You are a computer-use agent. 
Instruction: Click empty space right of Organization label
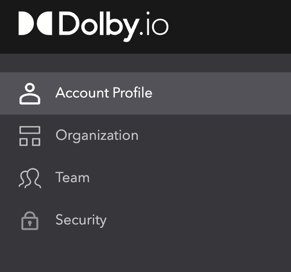[x=214, y=136]
